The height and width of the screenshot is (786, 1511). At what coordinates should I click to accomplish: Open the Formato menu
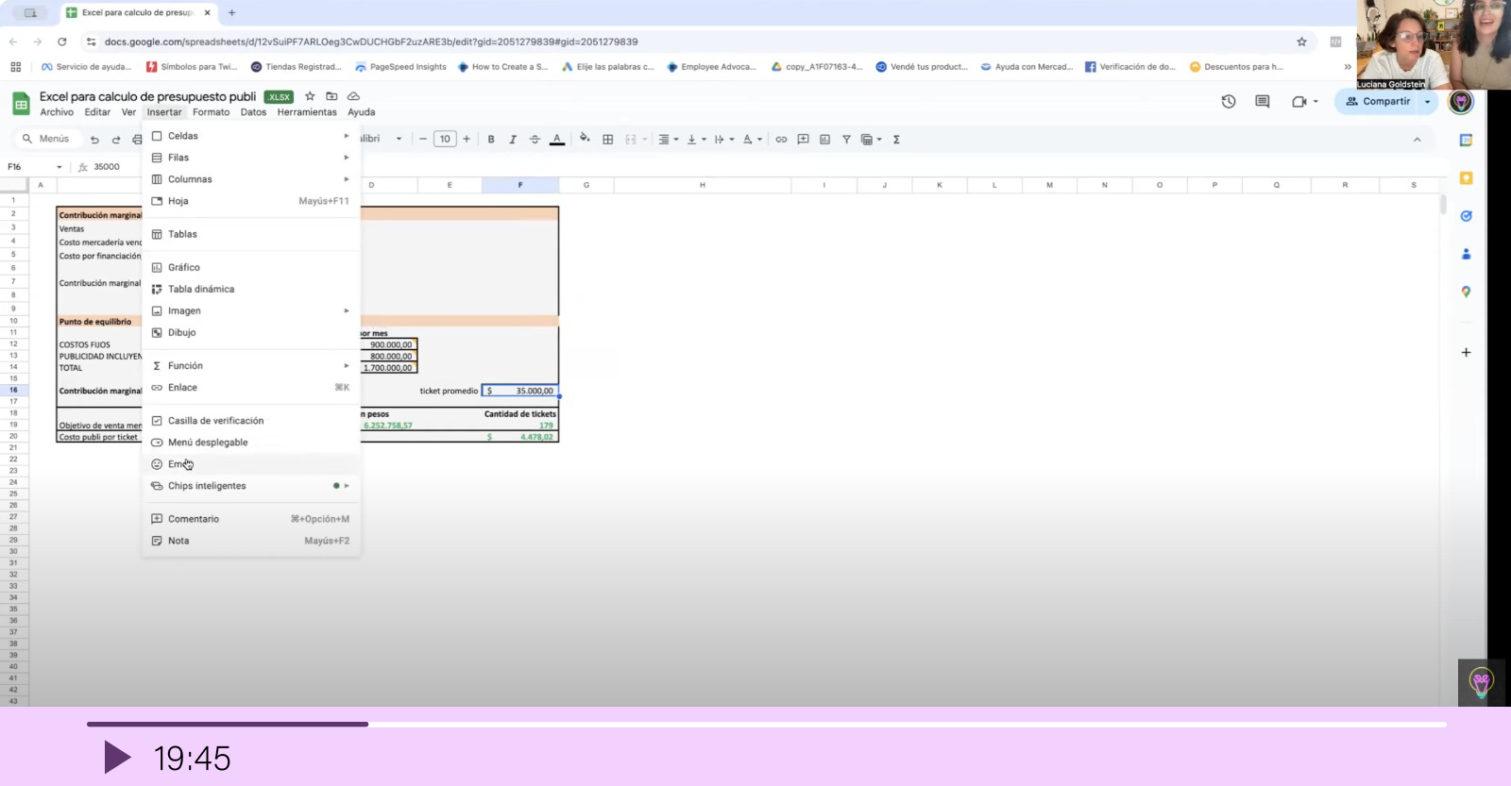click(211, 112)
